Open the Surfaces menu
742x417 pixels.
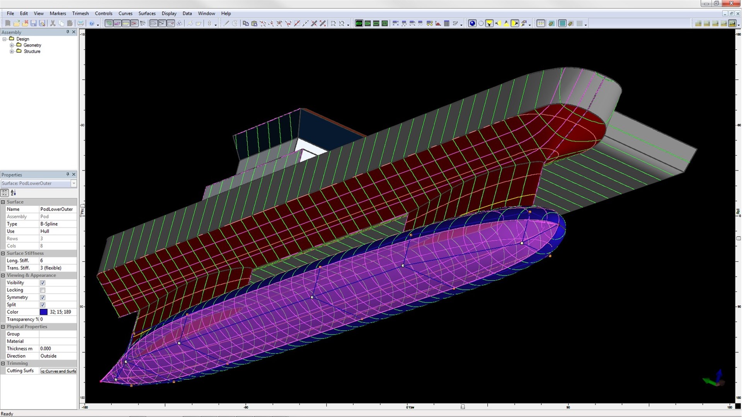[x=147, y=13]
